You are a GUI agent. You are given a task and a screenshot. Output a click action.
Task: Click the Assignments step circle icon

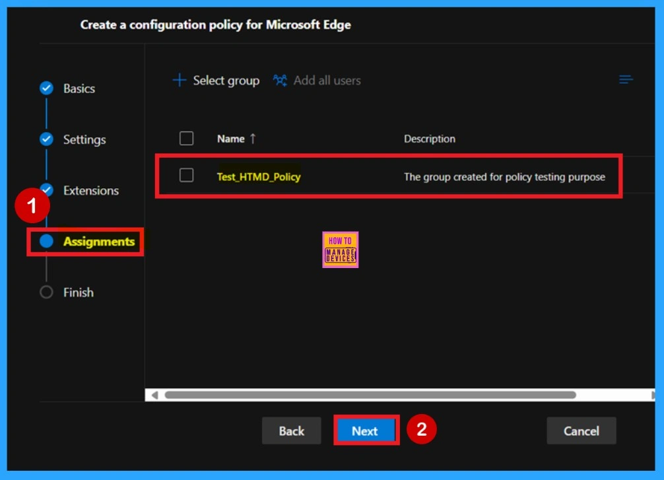click(x=47, y=240)
